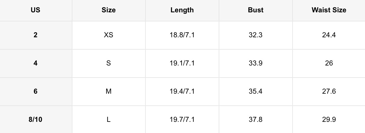Image resolution: width=365 pixels, height=133 pixels.
Task: Click the 18.8/7.1 length cell
Action: 182,35
